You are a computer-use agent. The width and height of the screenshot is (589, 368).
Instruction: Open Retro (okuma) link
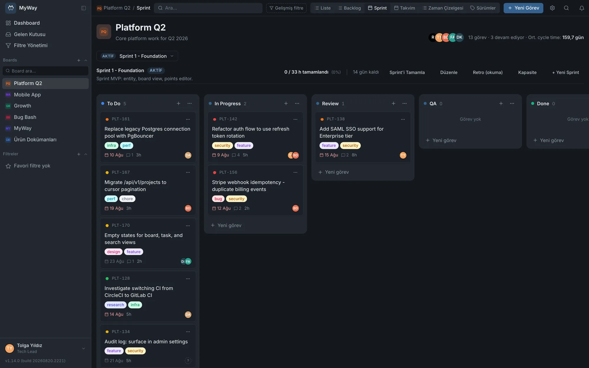point(488,72)
